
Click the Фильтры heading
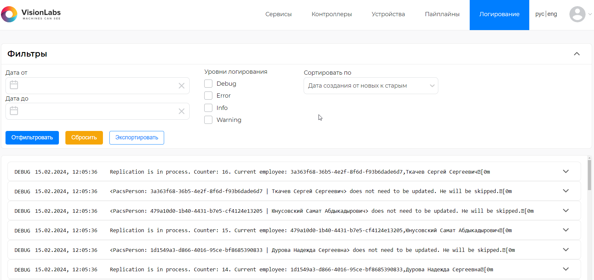27,54
